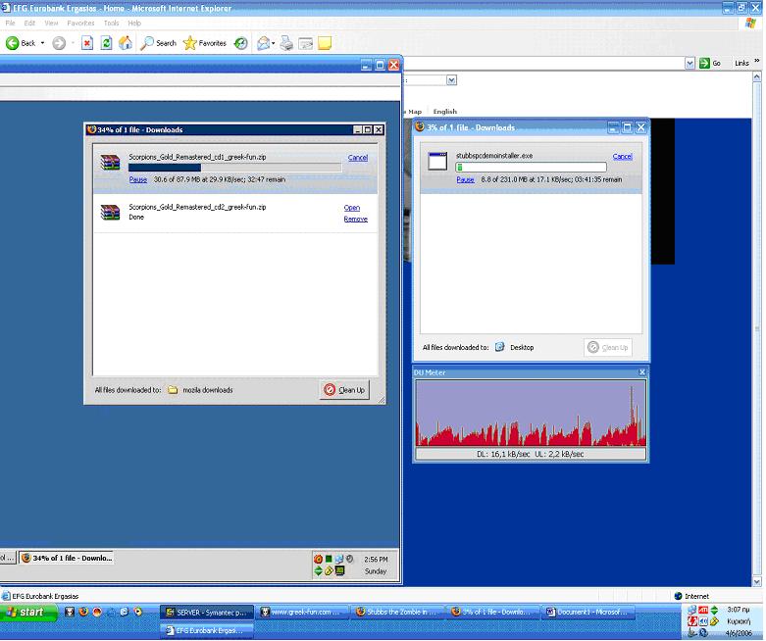Open the File menu in Internet Explorer
The image size is (766, 641).
coord(10,23)
